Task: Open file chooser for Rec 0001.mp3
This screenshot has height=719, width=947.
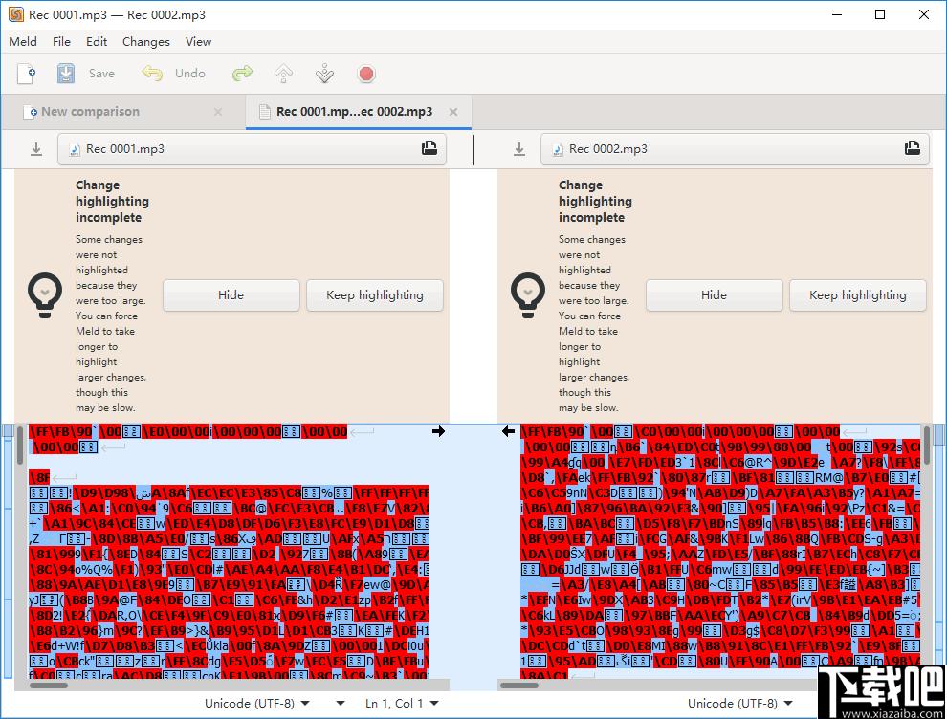Action: [x=252, y=149]
